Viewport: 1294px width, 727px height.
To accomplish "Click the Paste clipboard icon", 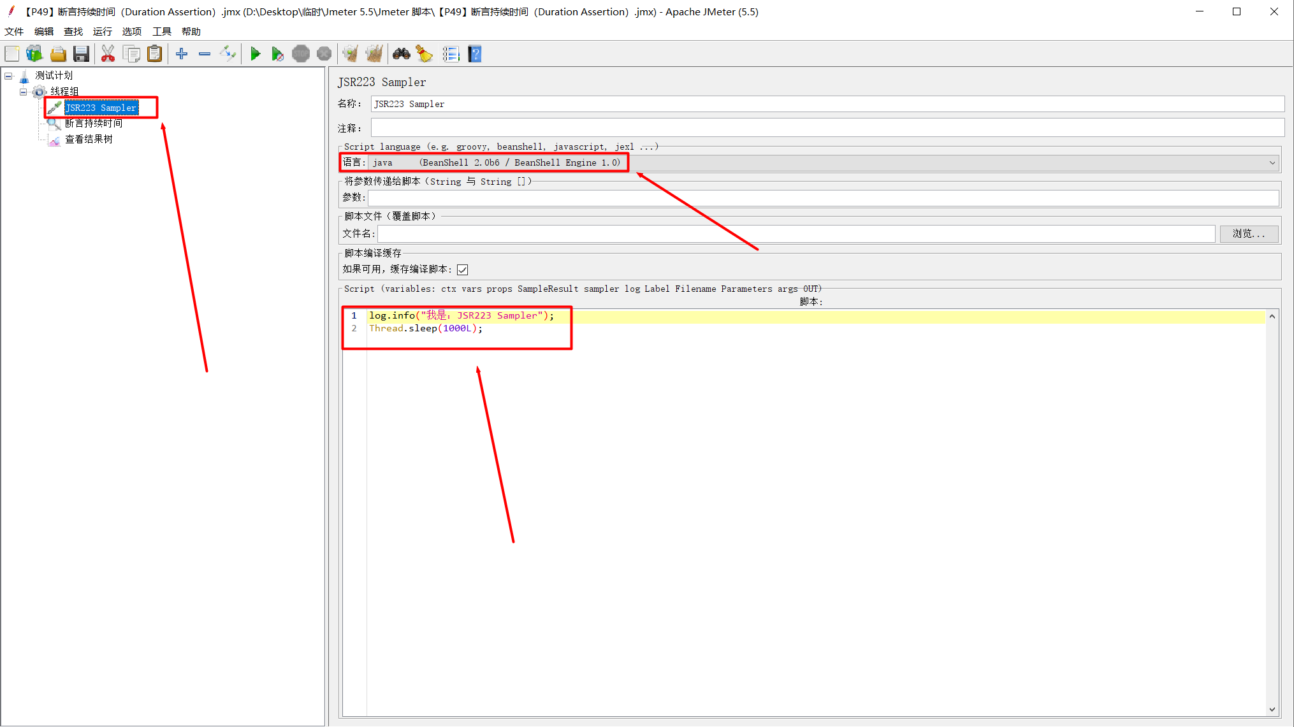I will [154, 54].
